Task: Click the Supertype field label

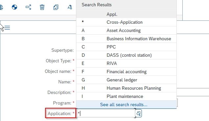Action: click(x=63, y=50)
